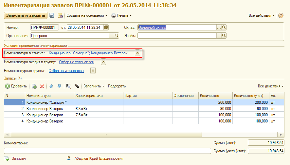
Task: Open the help question mark icon
Action: click(281, 15)
